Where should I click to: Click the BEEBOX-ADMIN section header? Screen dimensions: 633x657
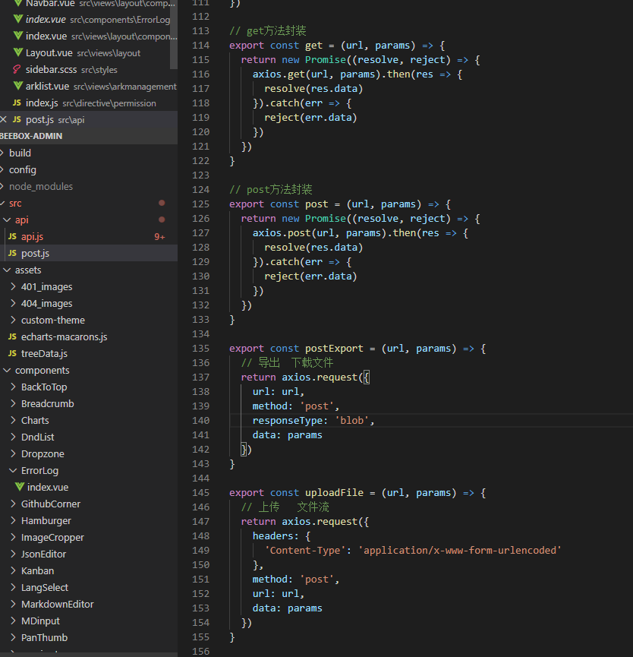(x=32, y=137)
